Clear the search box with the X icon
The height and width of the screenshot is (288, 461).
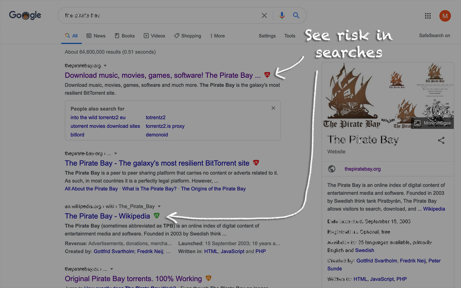click(264, 15)
